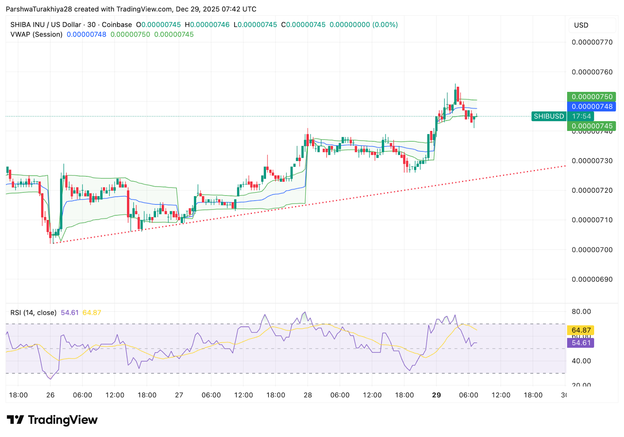Click the green 0.00000745 current price label
624x437 pixels.
coord(592,126)
